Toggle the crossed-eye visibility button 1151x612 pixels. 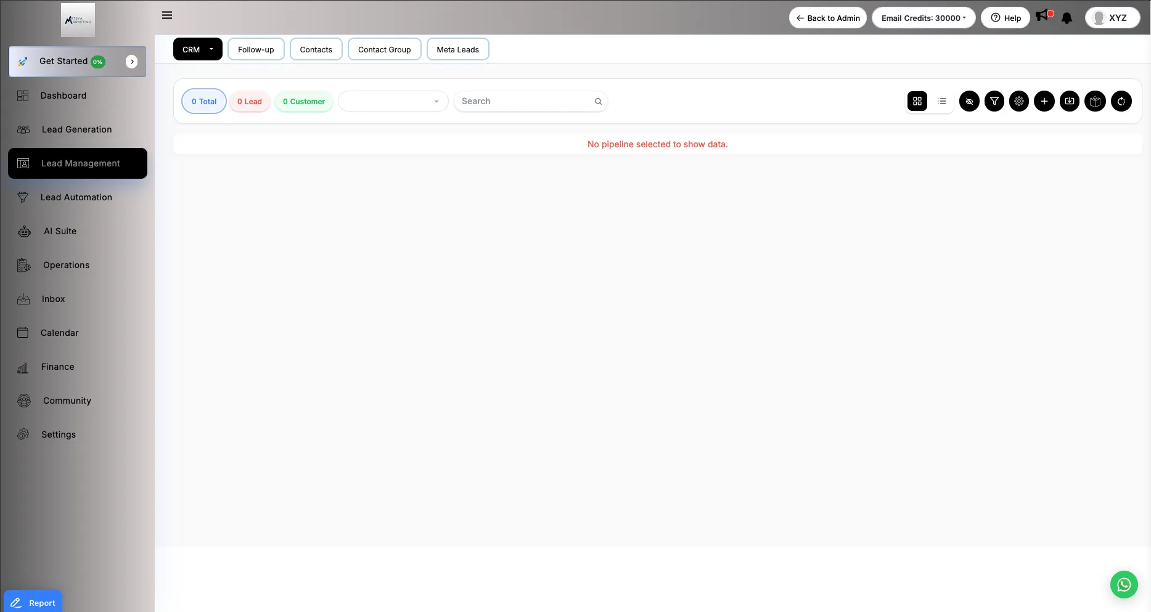(969, 101)
